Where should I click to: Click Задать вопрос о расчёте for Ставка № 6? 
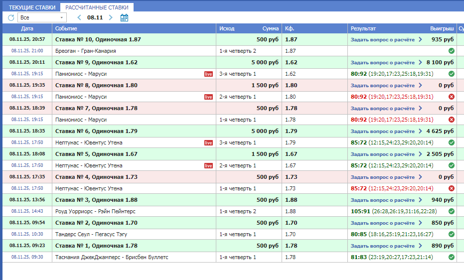(382, 132)
